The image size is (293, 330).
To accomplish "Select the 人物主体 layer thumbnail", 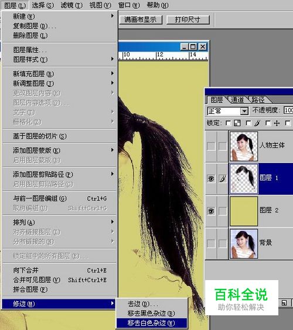I will (x=244, y=146).
